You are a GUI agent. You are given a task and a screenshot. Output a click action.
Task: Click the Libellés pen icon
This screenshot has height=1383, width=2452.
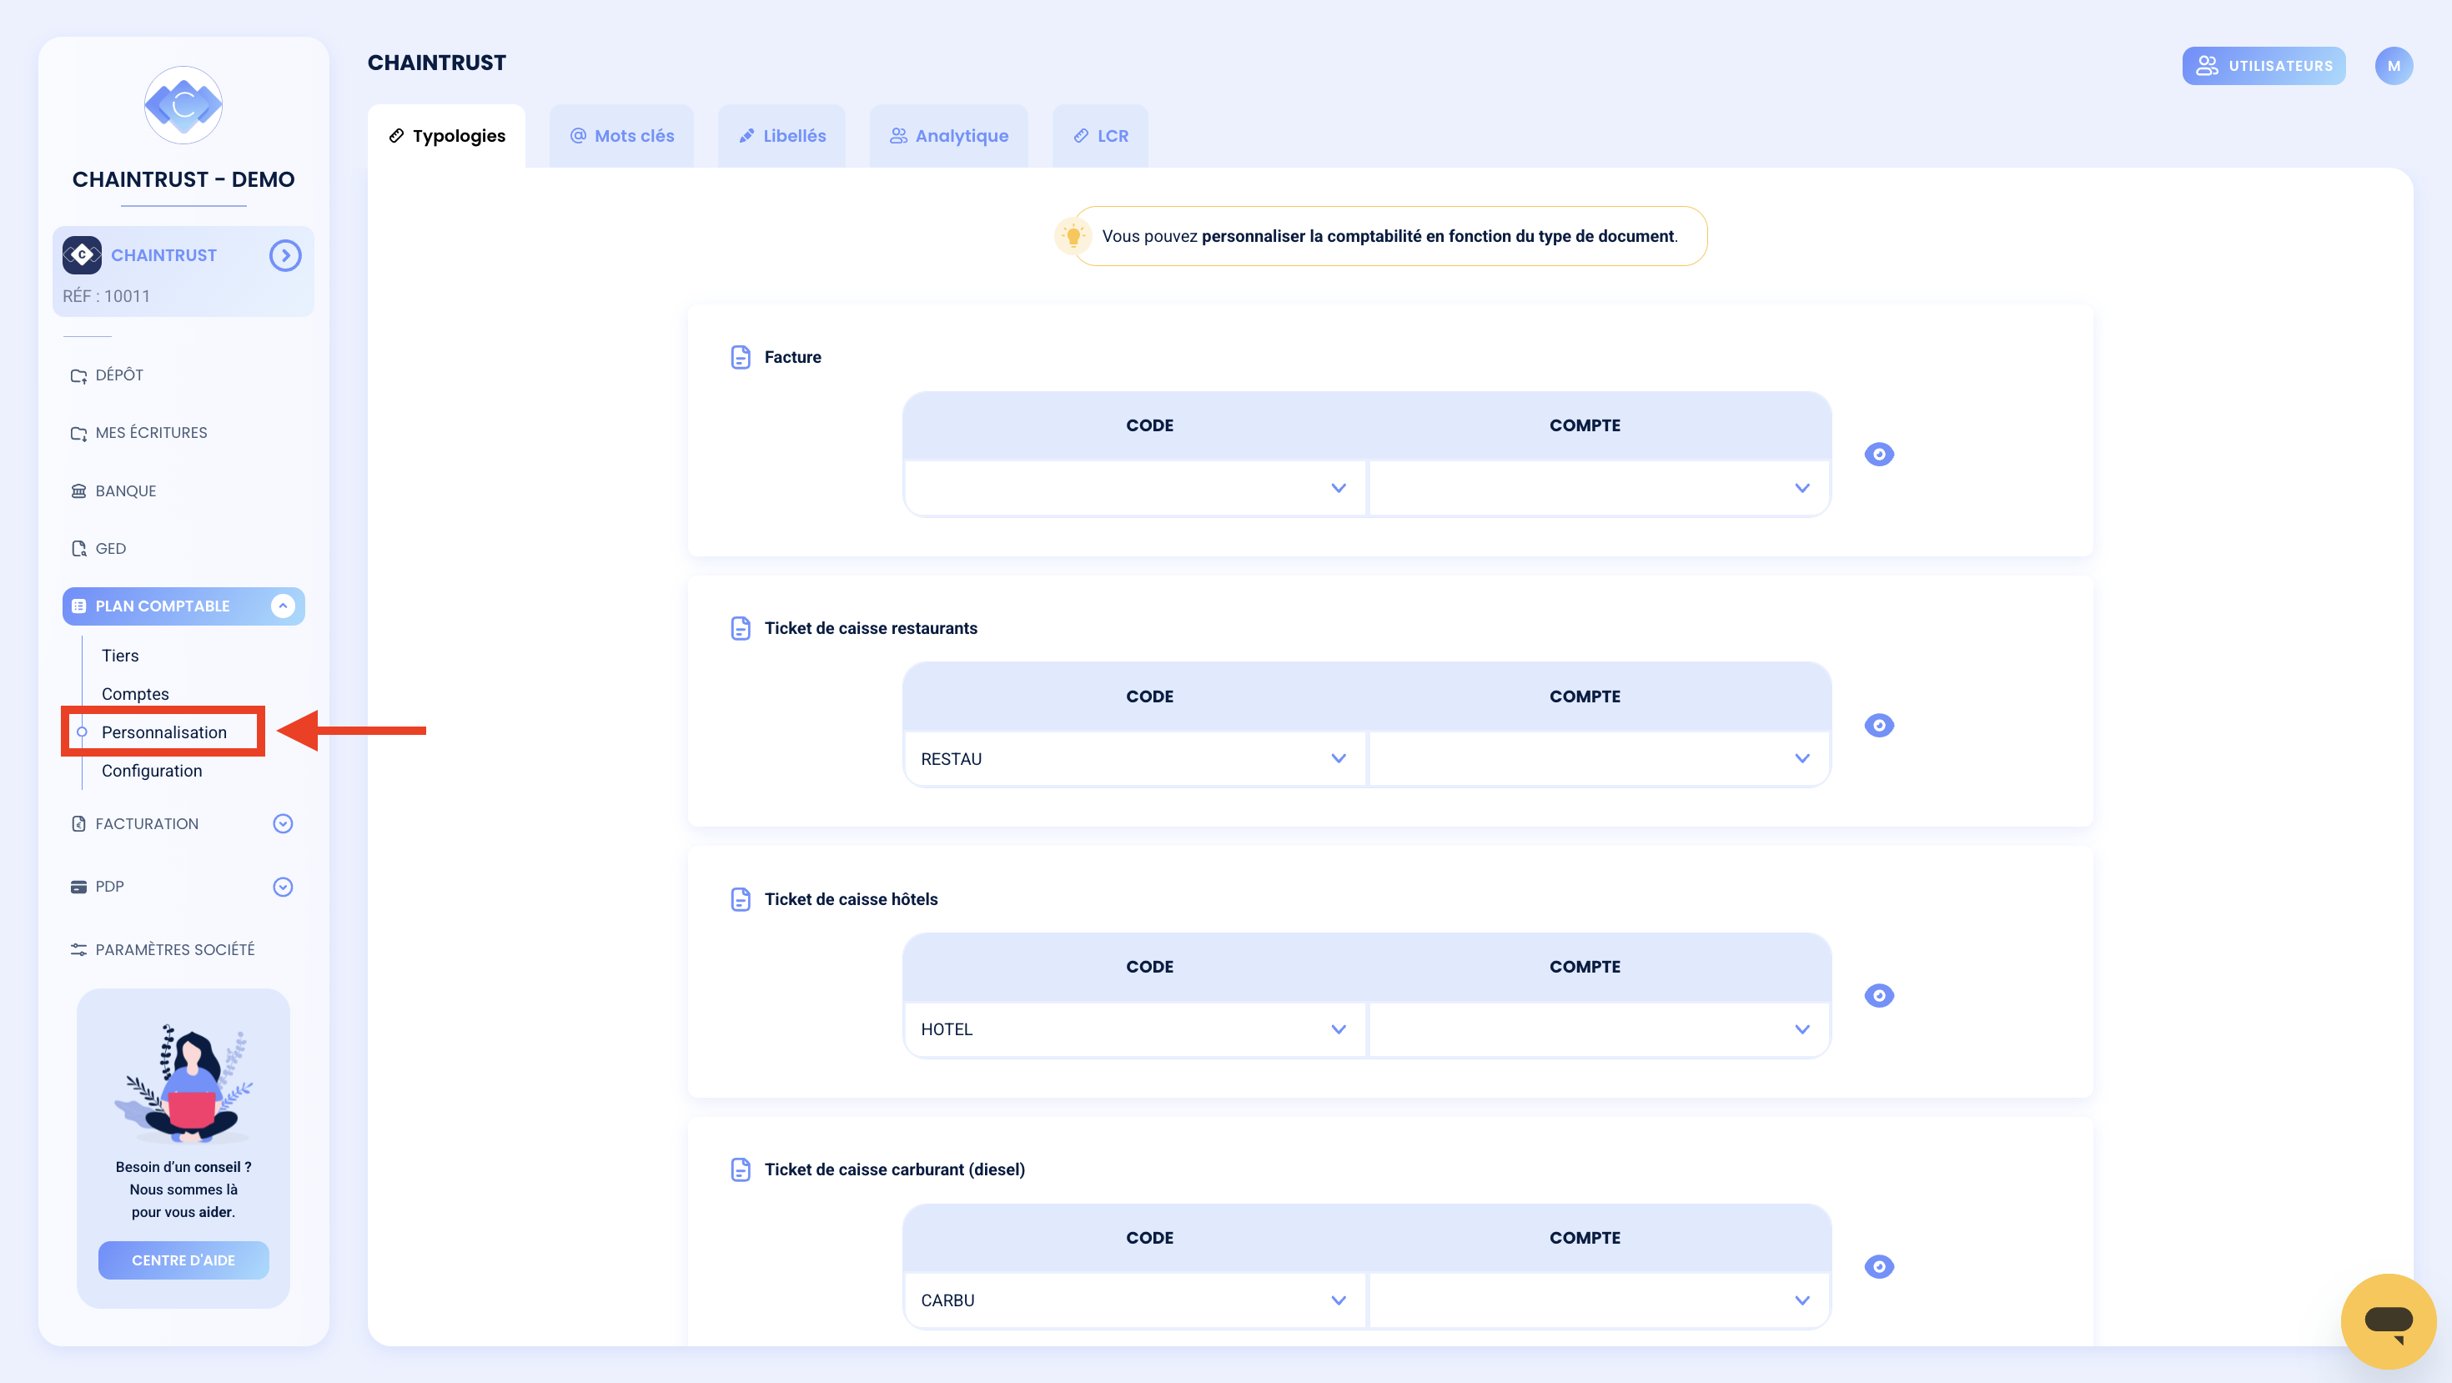(x=746, y=136)
